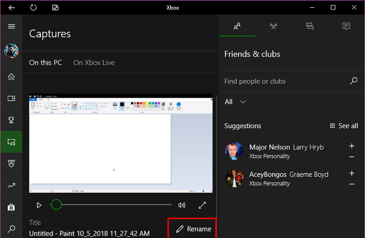Add Major Nelson as friend
The width and height of the screenshot is (365, 238).
[352, 146]
